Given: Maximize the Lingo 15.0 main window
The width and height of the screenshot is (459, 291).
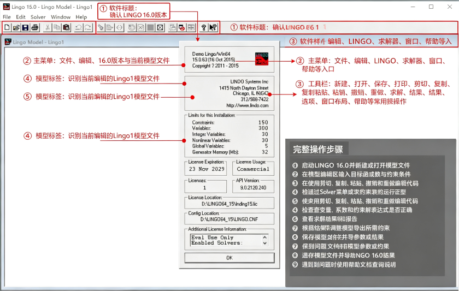Looking at the screenshot, I should click(x=431, y=7).
